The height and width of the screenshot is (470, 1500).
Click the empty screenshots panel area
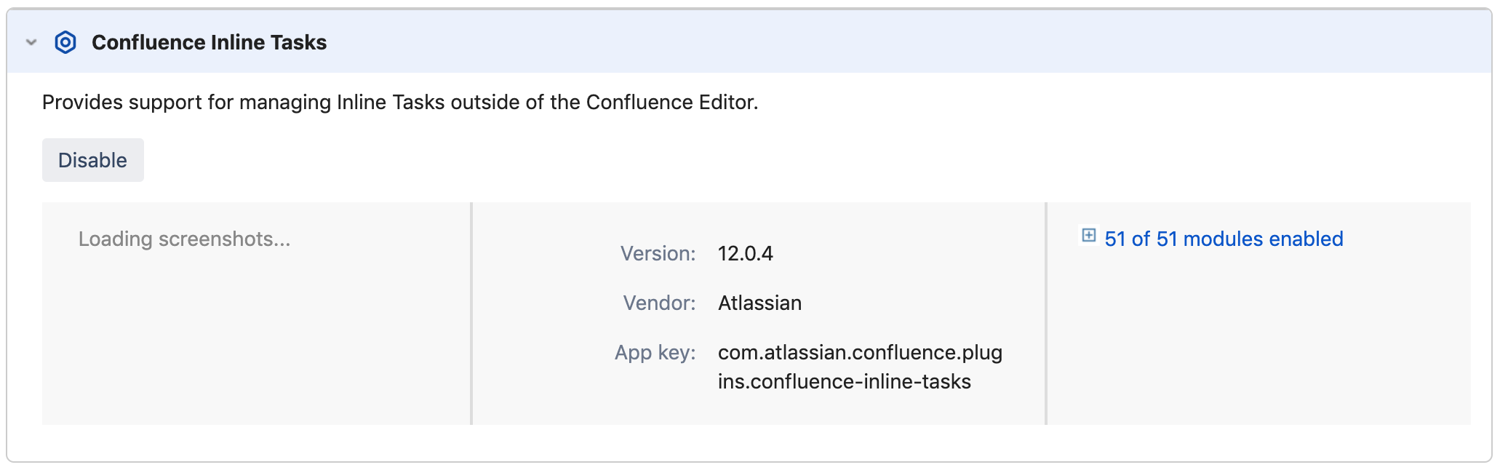click(x=255, y=342)
